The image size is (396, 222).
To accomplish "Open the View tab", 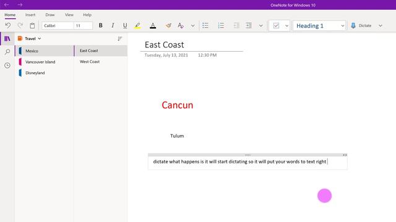I will (69, 15).
